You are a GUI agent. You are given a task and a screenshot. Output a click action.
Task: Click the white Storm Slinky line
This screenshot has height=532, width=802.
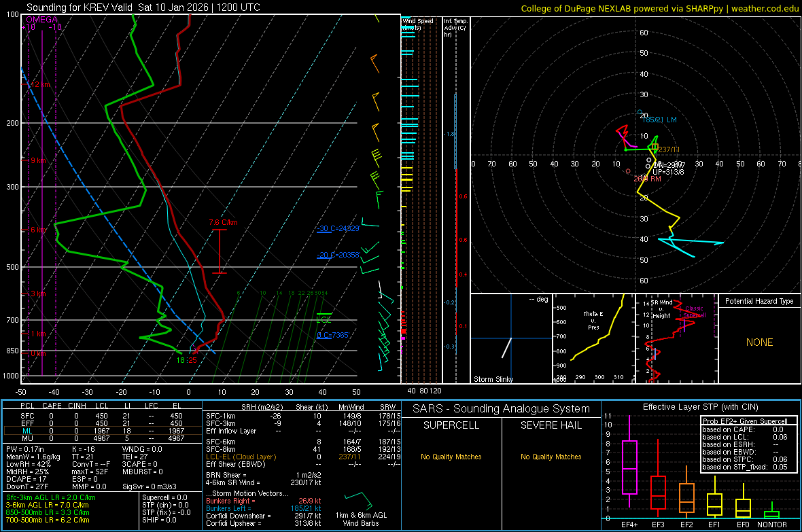pyautogui.click(x=506, y=347)
